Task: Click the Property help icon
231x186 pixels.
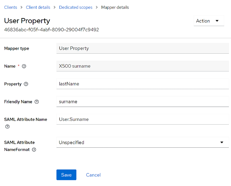Action: pos(26,84)
